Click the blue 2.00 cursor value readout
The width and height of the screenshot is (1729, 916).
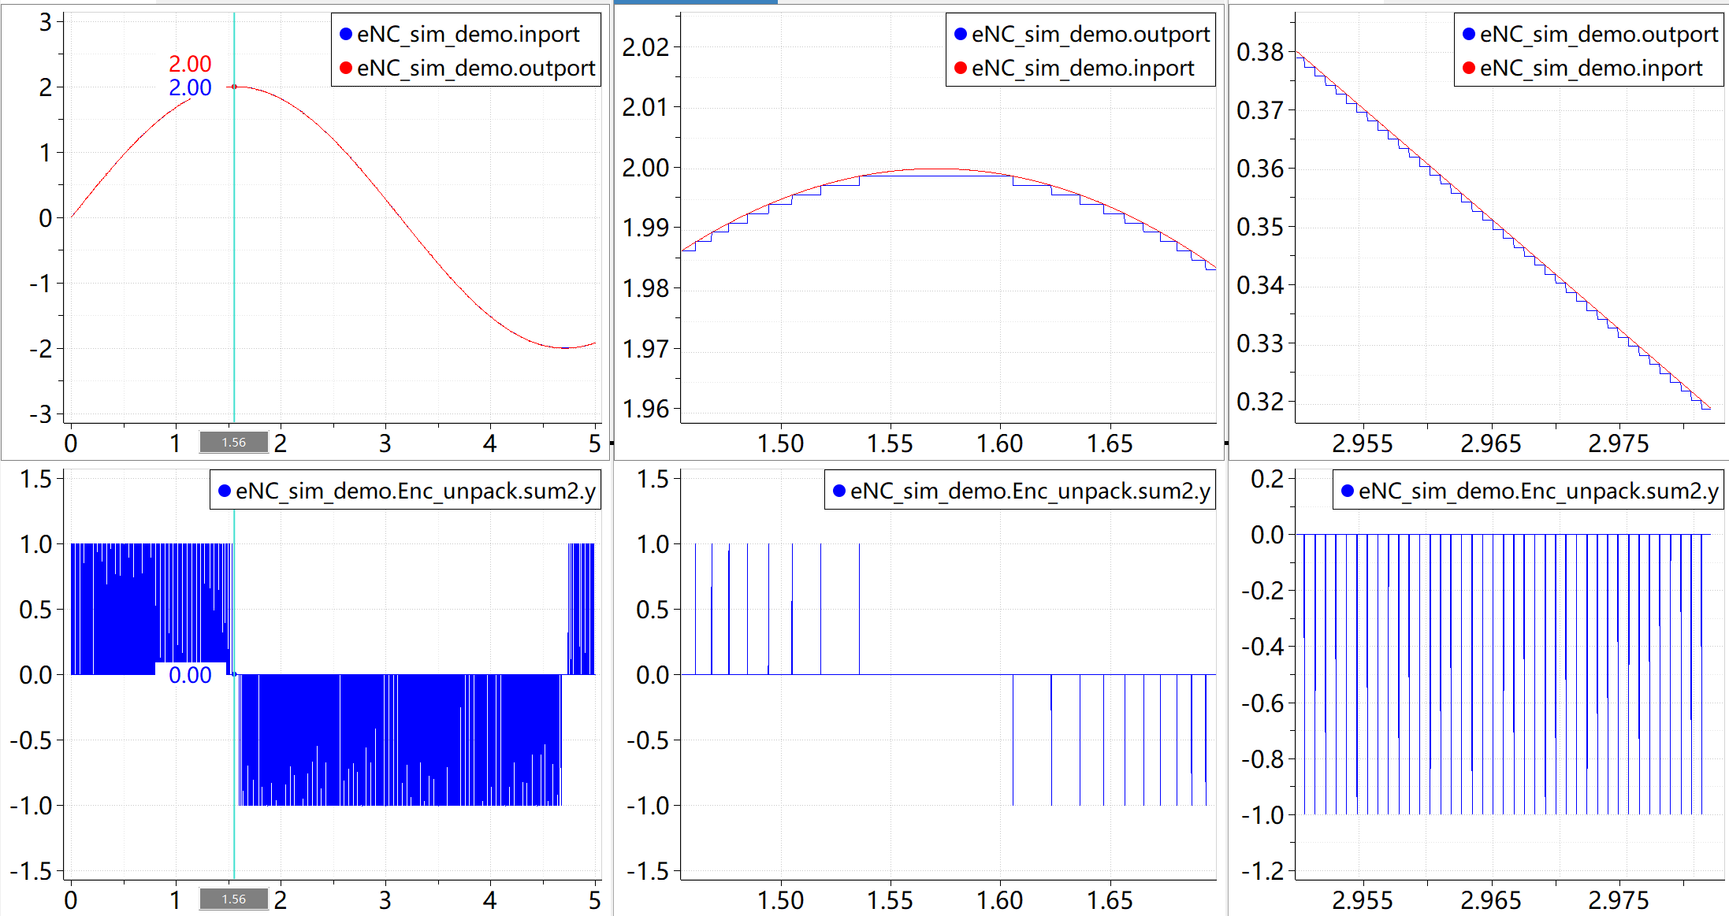pos(190,87)
